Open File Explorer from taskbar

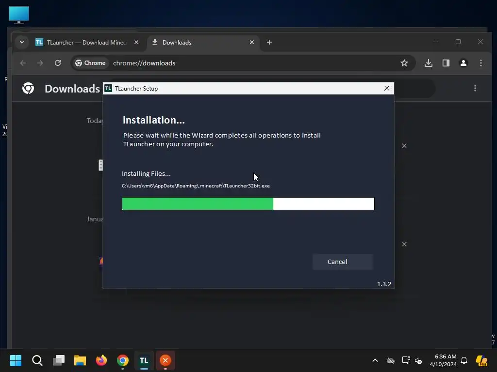pos(80,360)
